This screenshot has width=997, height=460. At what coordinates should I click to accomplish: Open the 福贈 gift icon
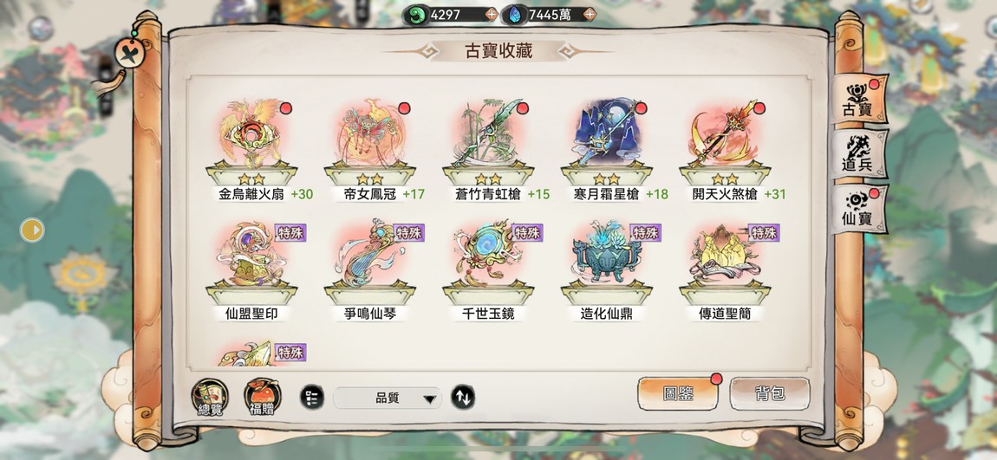pos(263,397)
